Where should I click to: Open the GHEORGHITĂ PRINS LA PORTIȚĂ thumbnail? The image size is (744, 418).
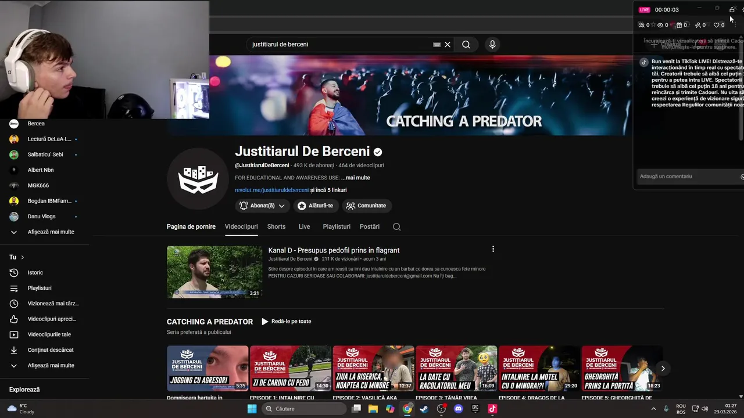click(x=622, y=369)
